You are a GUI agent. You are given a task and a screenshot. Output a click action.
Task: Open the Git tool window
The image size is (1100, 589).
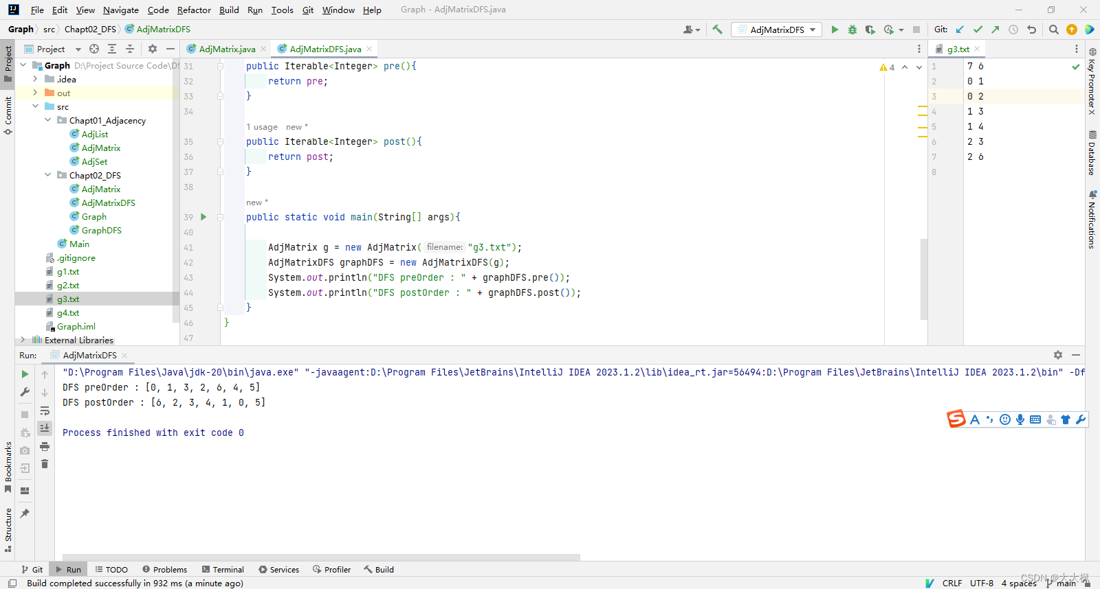point(32,569)
